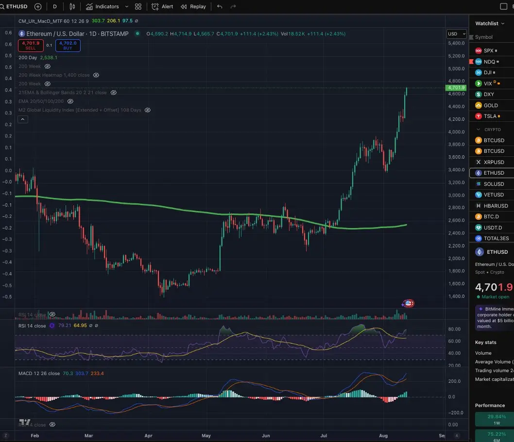
Task: Select DJI in the watchlist
Action: click(x=492, y=73)
